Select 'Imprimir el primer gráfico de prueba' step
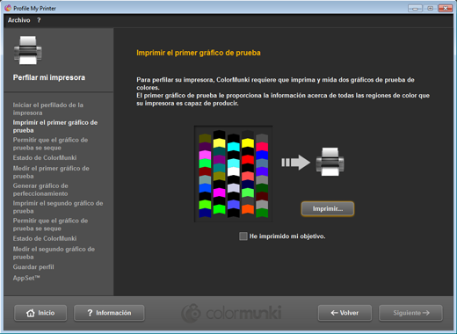Viewport: 457px width, 334px height. point(55,127)
